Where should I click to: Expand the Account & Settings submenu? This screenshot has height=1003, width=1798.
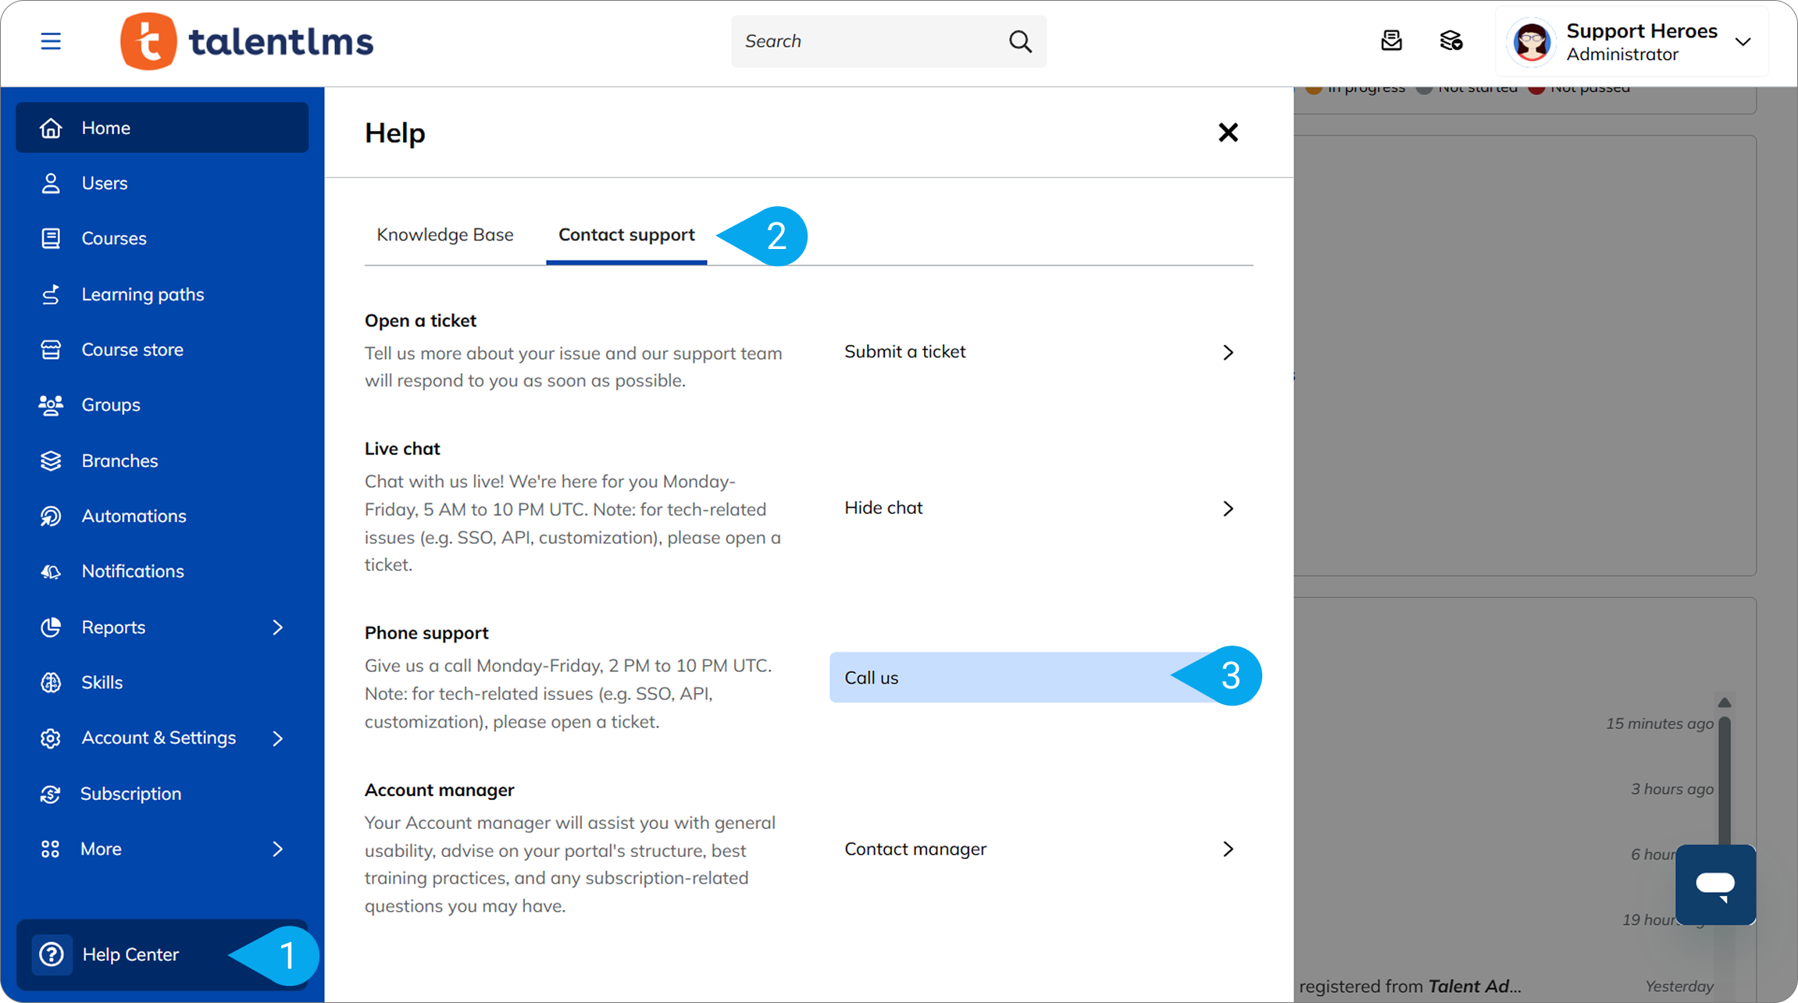point(277,738)
